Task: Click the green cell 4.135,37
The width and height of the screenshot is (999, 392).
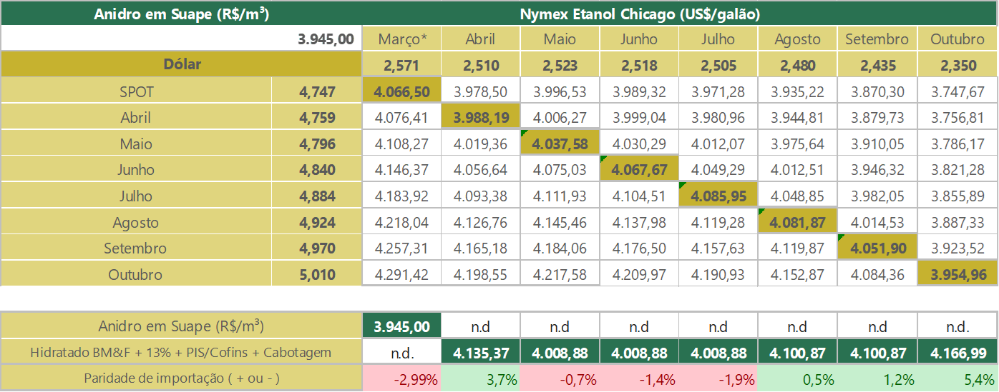Action: [481, 353]
